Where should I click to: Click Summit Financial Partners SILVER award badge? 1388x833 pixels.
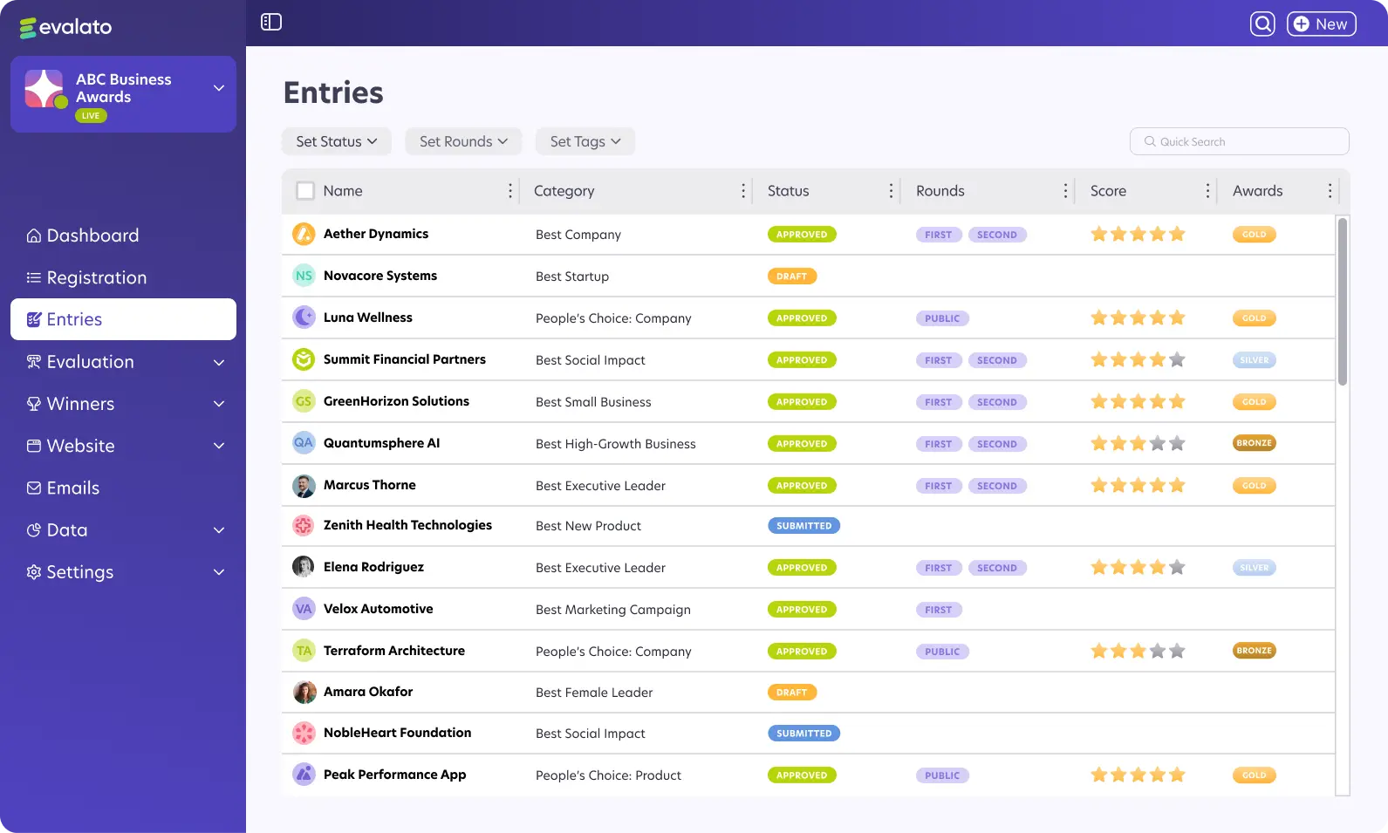point(1255,360)
